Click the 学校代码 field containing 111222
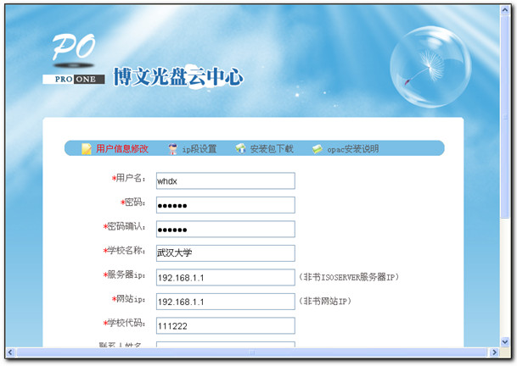The width and height of the screenshot is (517, 366). [x=226, y=325]
